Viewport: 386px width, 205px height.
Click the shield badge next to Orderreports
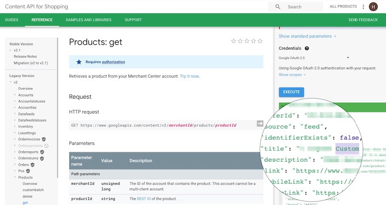tap(42, 152)
